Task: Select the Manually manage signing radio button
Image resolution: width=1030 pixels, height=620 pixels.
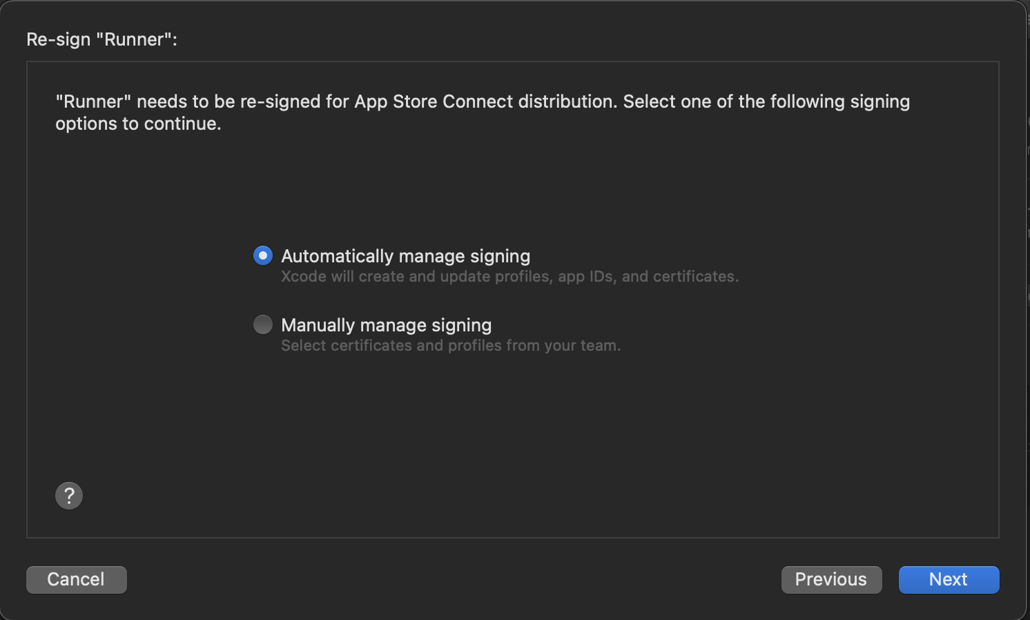Action: pyautogui.click(x=263, y=324)
